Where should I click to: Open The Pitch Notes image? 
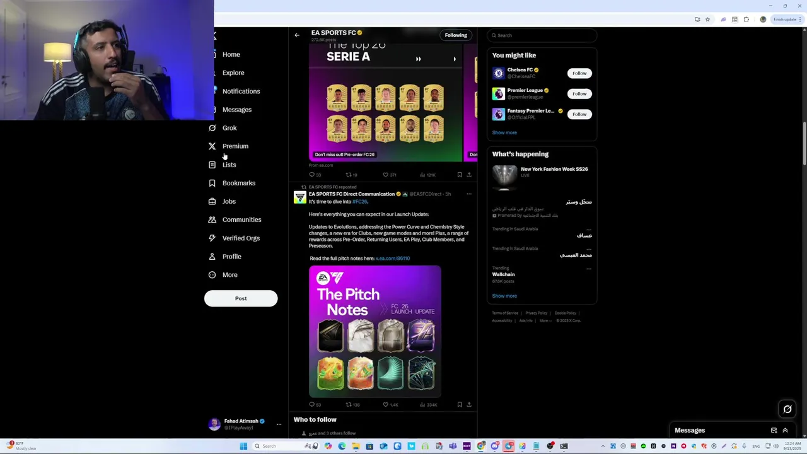click(375, 332)
